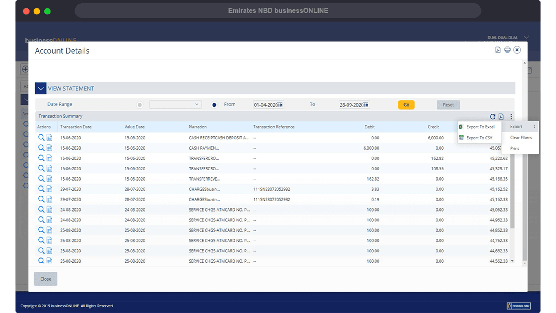The width and height of the screenshot is (556, 313).
Task: Choose Export To CSV
Action: pos(479,138)
